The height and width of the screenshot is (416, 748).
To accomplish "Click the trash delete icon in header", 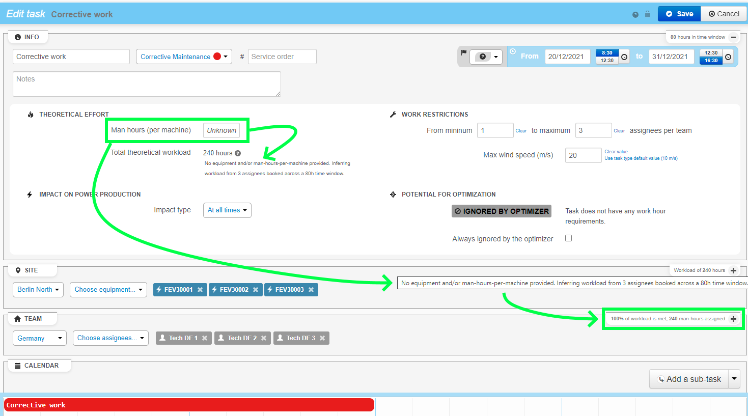I will [647, 14].
